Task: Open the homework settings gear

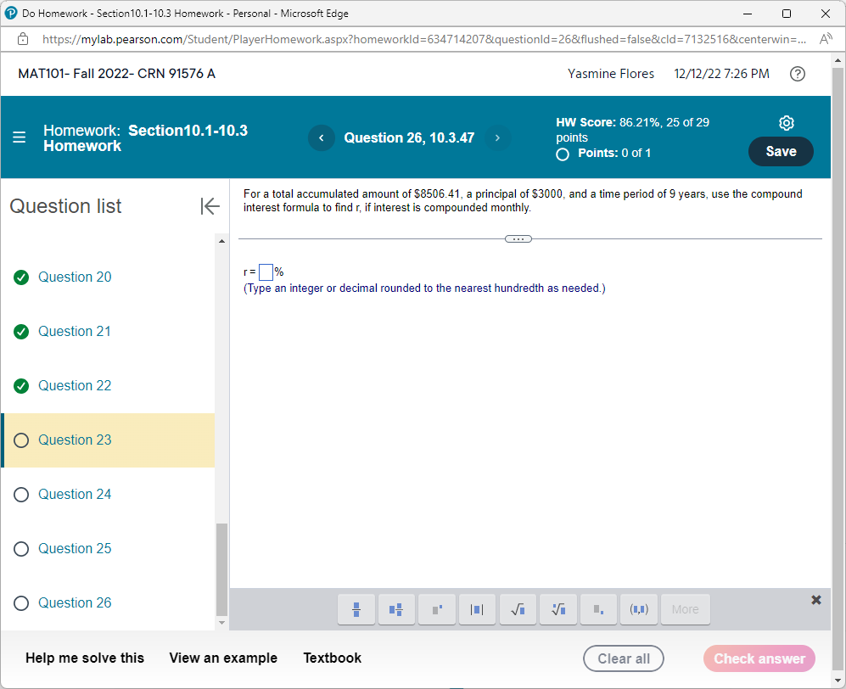Action: point(787,122)
